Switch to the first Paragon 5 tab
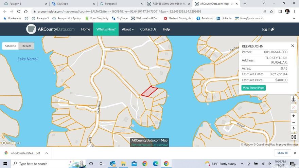 click(x=25, y=4)
